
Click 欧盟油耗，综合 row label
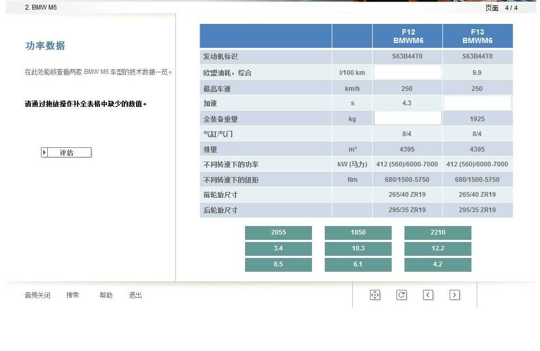tap(227, 73)
